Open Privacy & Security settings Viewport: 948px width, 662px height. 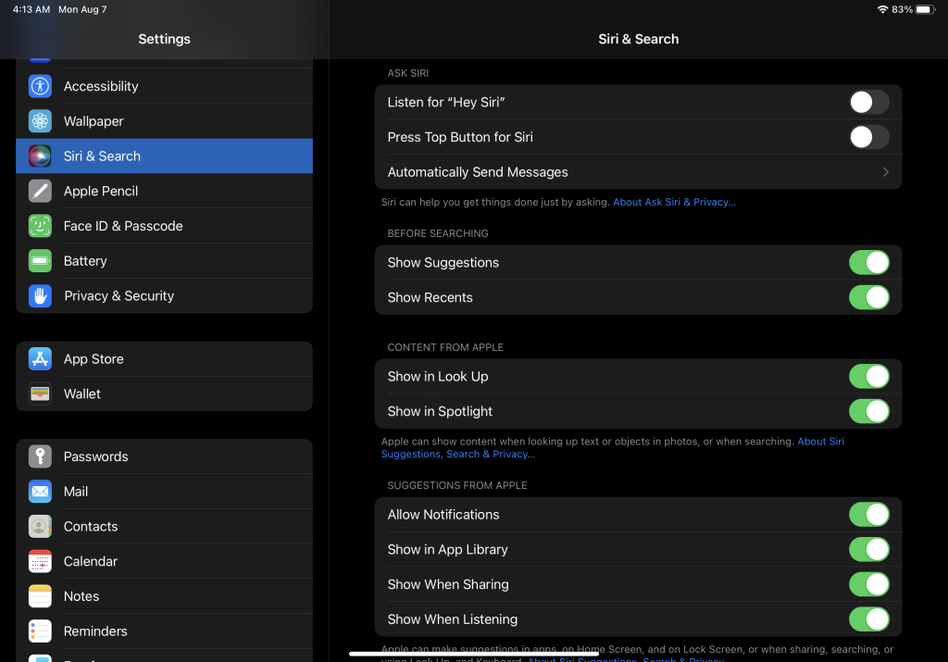pyautogui.click(x=165, y=295)
